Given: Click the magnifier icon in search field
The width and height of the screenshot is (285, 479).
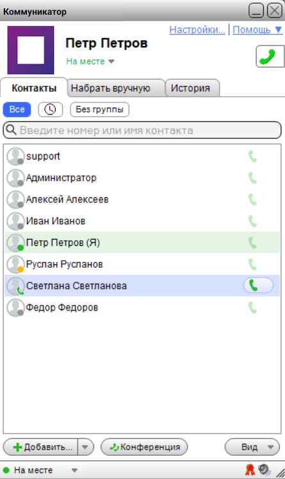Looking at the screenshot, I should click(12, 130).
